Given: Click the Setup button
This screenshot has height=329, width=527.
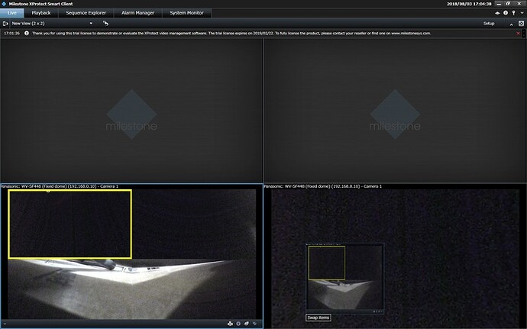Looking at the screenshot, I should [489, 24].
